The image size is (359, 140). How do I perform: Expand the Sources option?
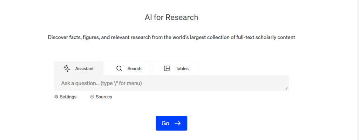[x=104, y=97]
